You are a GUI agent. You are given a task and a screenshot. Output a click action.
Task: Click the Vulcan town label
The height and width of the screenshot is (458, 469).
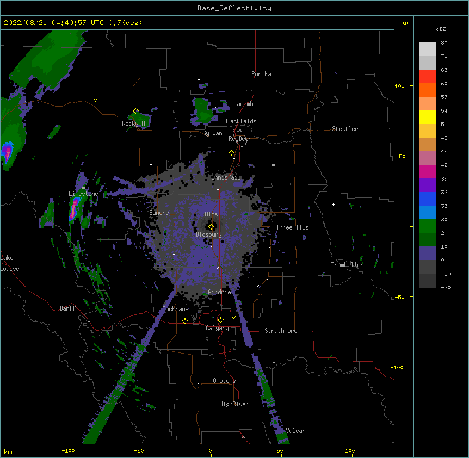click(295, 431)
